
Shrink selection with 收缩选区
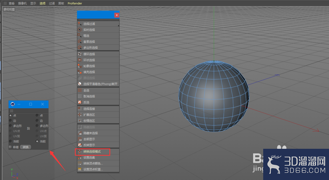[x=98, y=121]
